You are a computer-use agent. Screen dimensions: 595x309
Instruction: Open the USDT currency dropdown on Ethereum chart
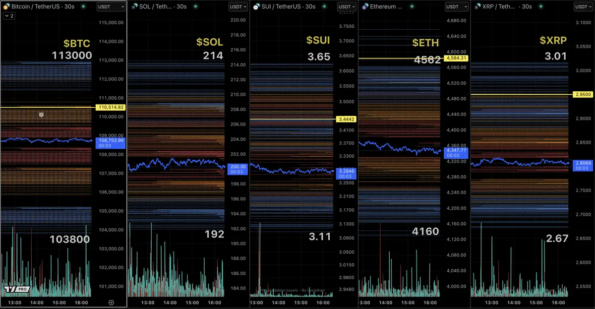click(x=456, y=7)
